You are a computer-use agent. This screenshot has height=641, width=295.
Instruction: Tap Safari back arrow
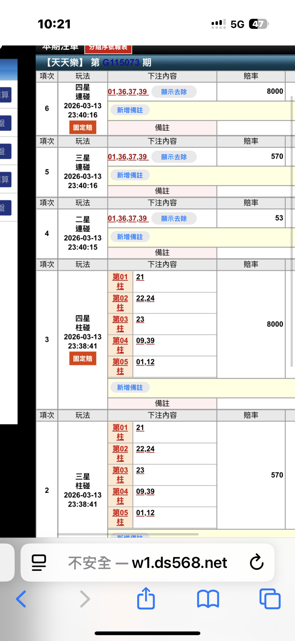[21, 599]
